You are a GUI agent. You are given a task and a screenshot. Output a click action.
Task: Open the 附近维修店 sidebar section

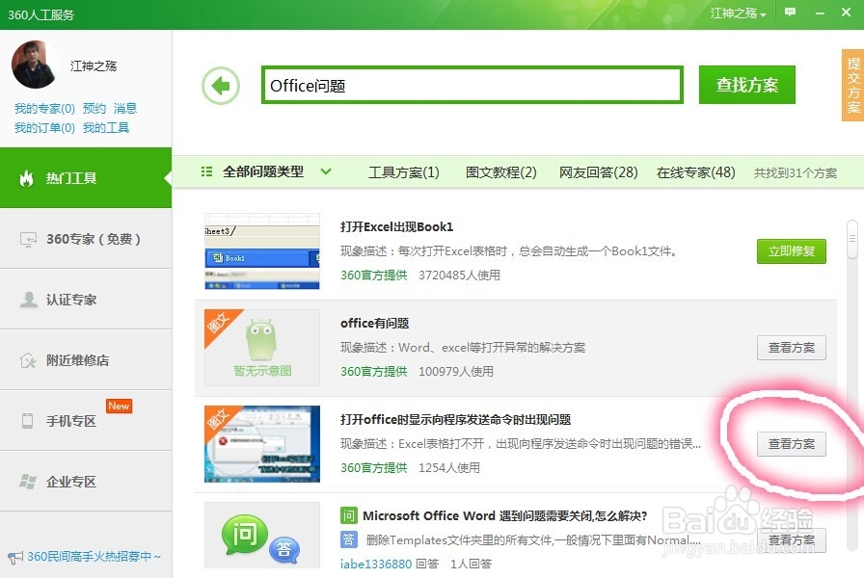(x=86, y=360)
